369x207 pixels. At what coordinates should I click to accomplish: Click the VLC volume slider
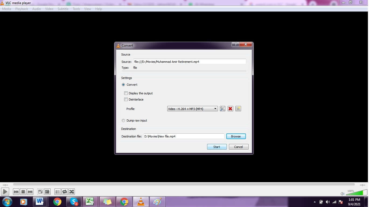pyautogui.click(x=356, y=193)
